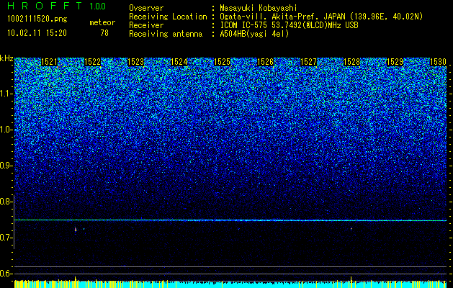Click the 1530 time marker
The image size is (453, 288).
tap(438, 62)
